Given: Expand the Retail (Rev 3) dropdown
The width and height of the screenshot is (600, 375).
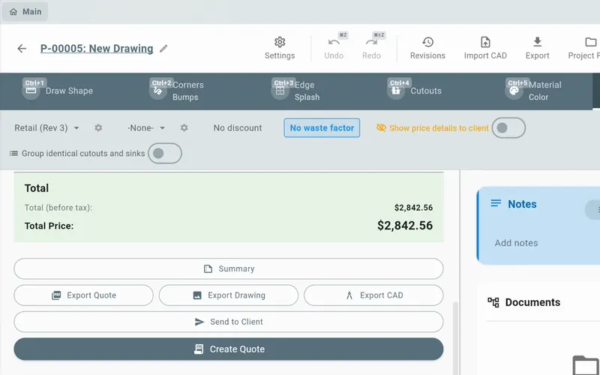Looking at the screenshot, I should pyautogui.click(x=47, y=127).
